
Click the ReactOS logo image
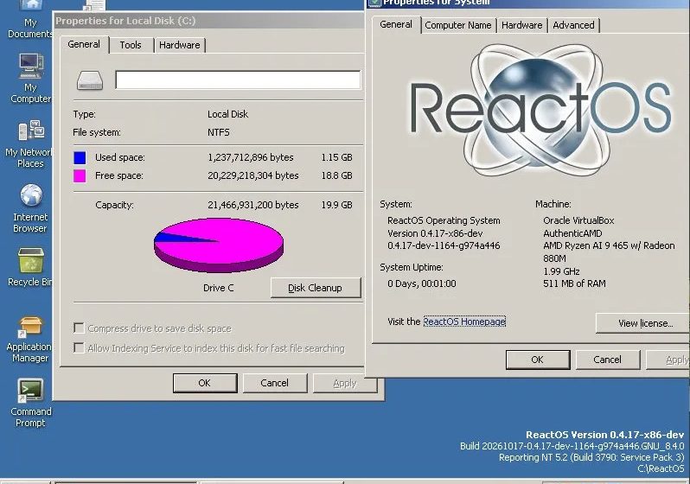541,110
